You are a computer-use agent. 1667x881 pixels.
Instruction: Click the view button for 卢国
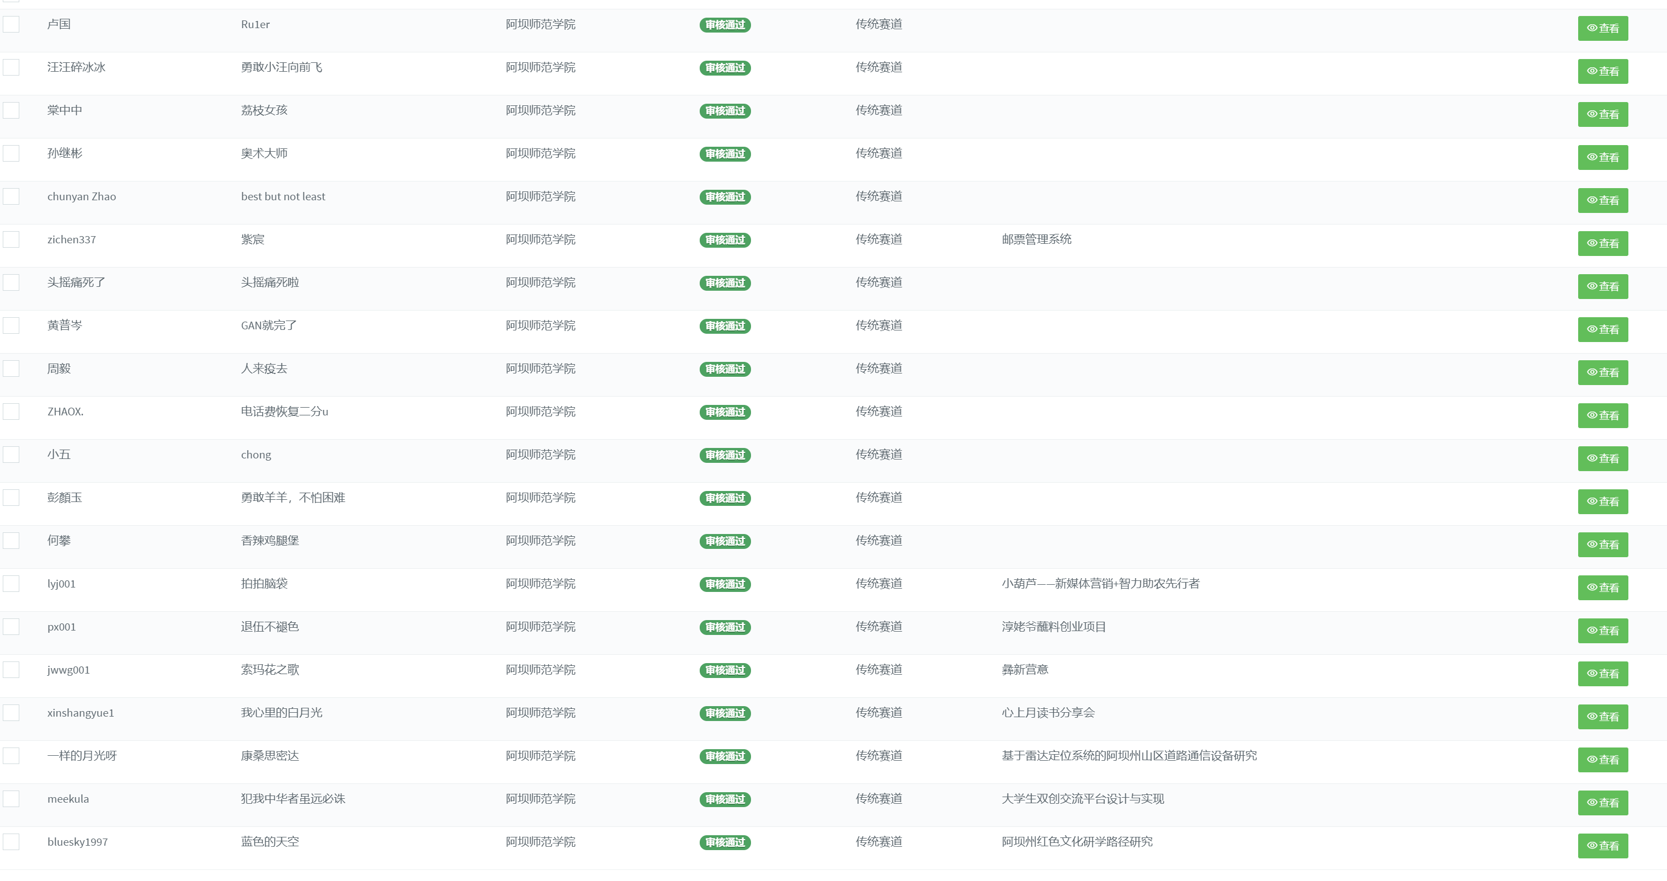point(1602,29)
